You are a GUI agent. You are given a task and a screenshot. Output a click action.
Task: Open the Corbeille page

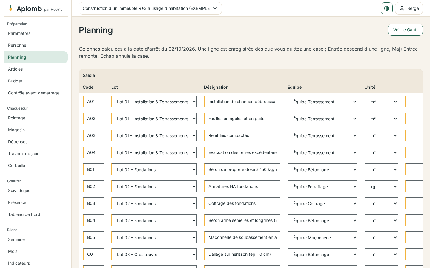36,166
